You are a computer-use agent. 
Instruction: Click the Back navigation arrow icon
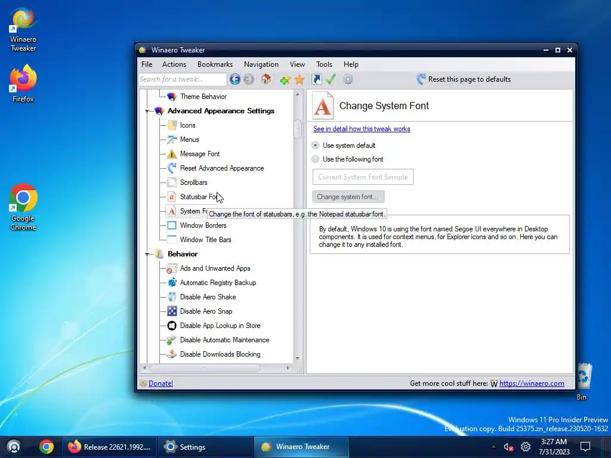(x=235, y=79)
